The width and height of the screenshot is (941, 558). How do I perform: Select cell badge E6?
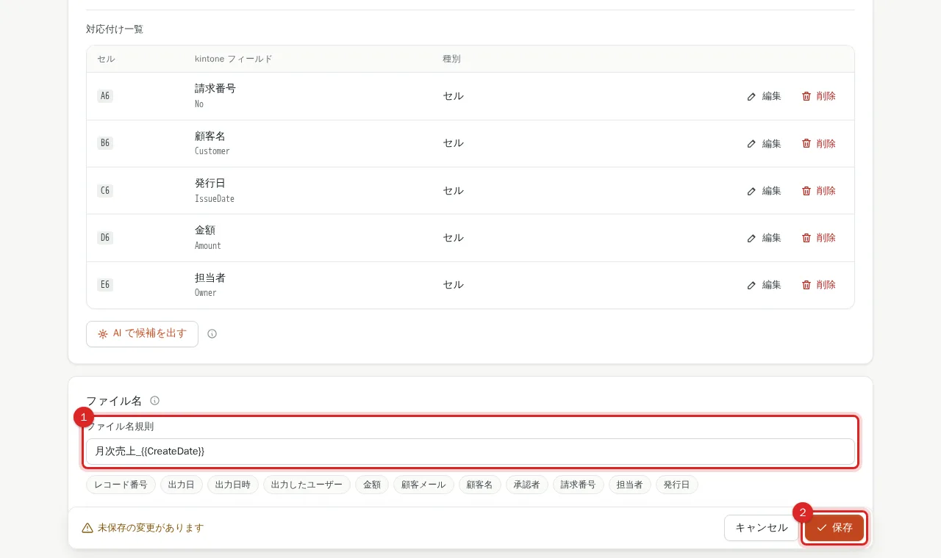[x=105, y=285]
